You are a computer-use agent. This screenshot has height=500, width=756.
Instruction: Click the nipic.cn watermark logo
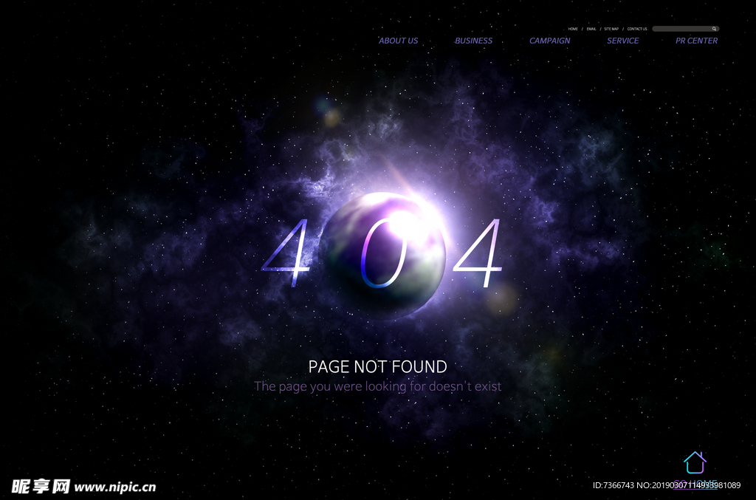[x=84, y=486]
